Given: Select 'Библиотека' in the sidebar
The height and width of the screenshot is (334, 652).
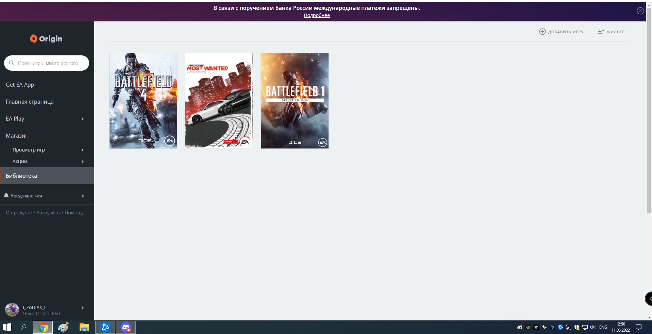Looking at the screenshot, I should coord(22,176).
